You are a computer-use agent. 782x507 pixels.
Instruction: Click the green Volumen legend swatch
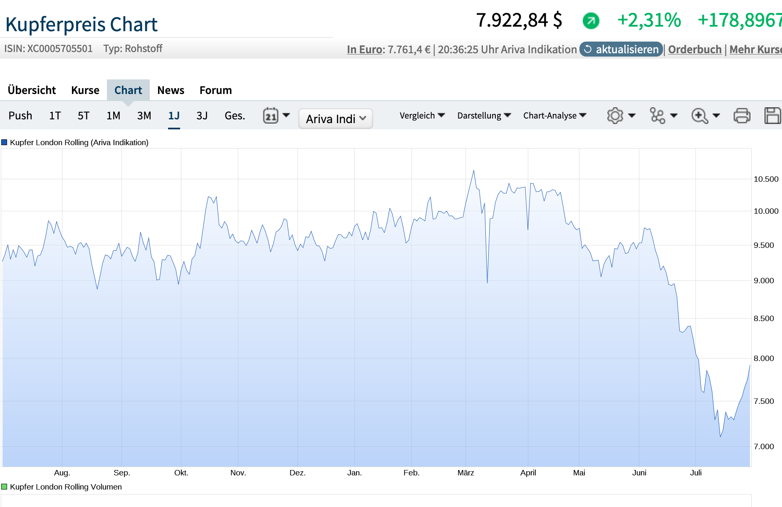(x=4, y=487)
